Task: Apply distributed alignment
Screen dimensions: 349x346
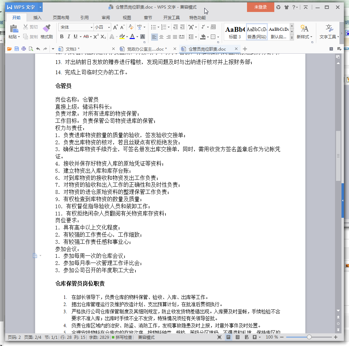Action: 182,37
